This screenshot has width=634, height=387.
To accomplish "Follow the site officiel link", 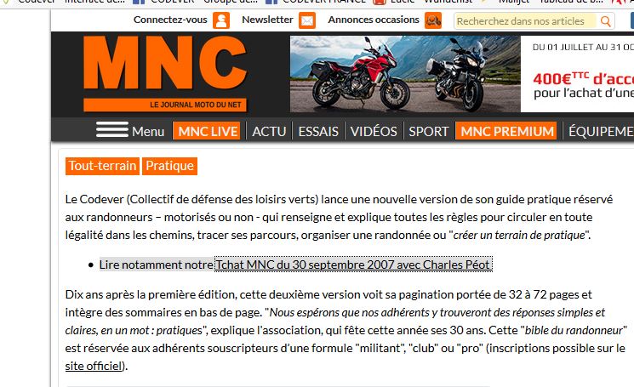I will [94, 366].
